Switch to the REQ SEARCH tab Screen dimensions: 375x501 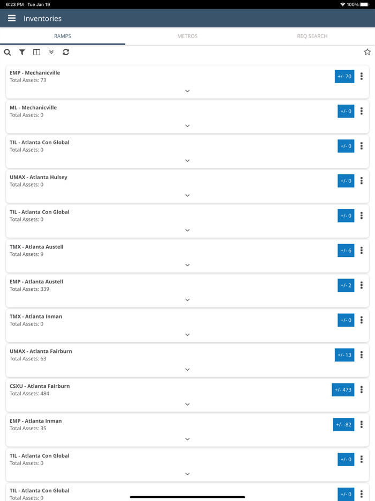312,36
